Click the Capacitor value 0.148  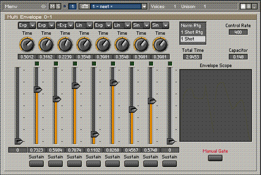(x=238, y=57)
